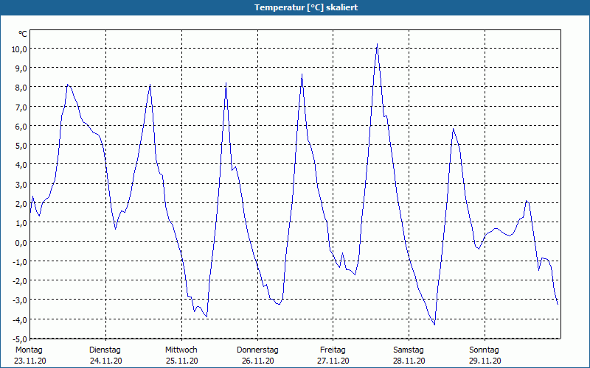Click the Friday temperature peak above 10°C
The image size is (590, 368).
377,44
